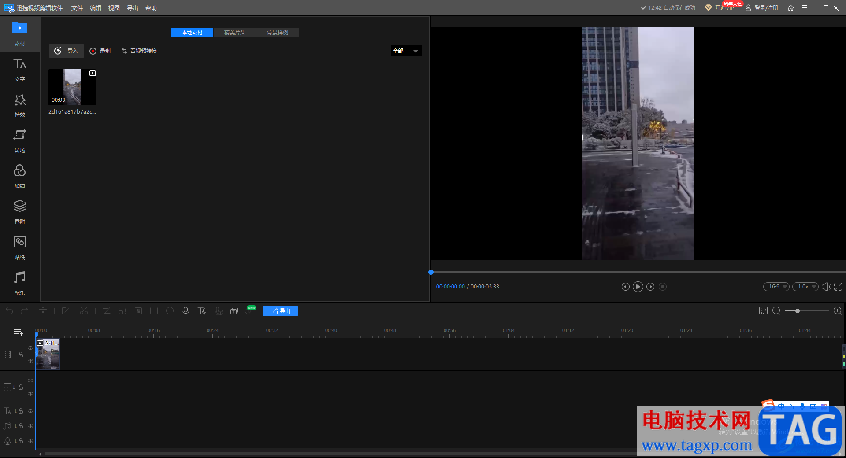Step forward to next frame
This screenshot has height=458, width=846.
(x=650, y=287)
